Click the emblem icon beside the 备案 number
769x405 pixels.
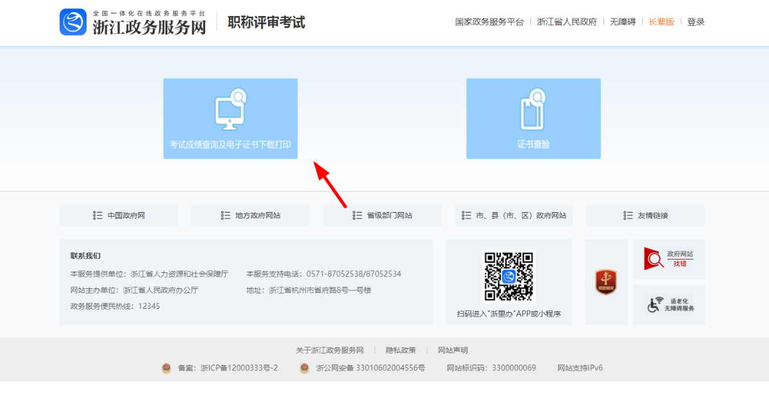167,368
